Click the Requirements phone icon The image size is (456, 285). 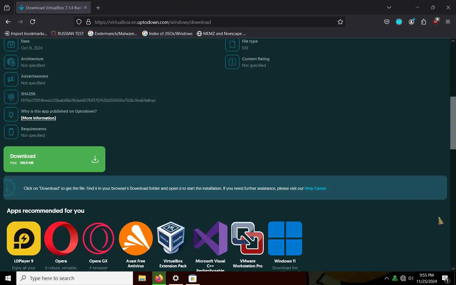tap(11, 132)
